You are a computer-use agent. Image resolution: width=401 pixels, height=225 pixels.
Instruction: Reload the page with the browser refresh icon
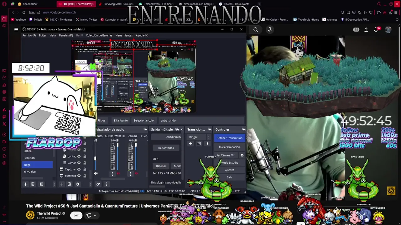(x=24, y=12)
